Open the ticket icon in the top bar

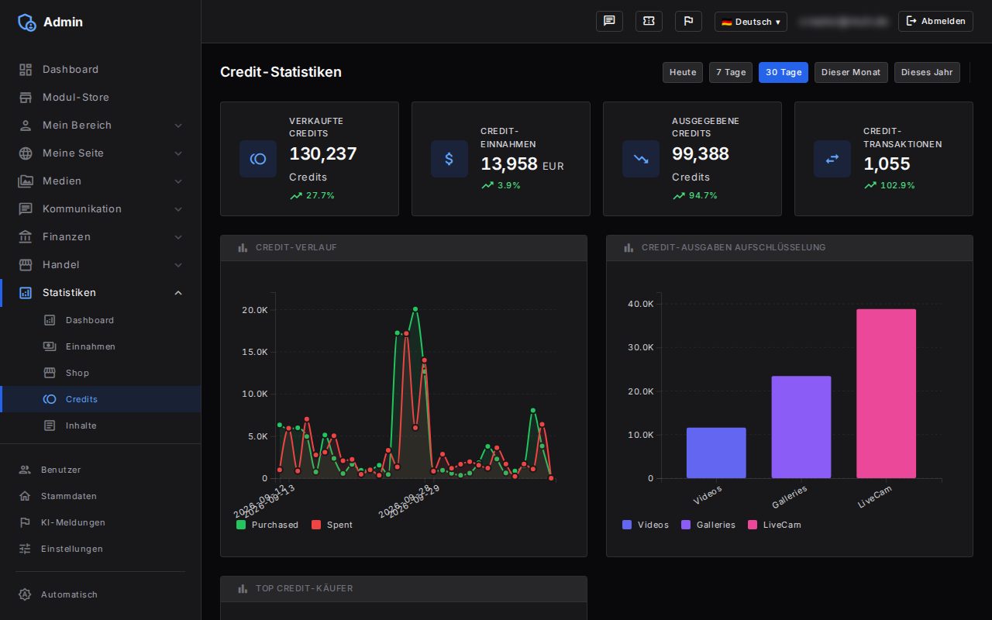(x=649, y=22)
